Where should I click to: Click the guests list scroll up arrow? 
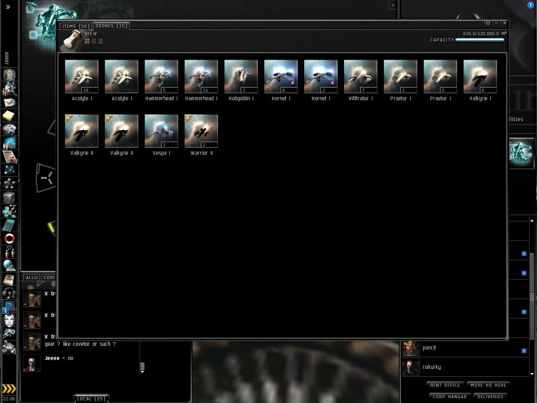click(532, 221)
